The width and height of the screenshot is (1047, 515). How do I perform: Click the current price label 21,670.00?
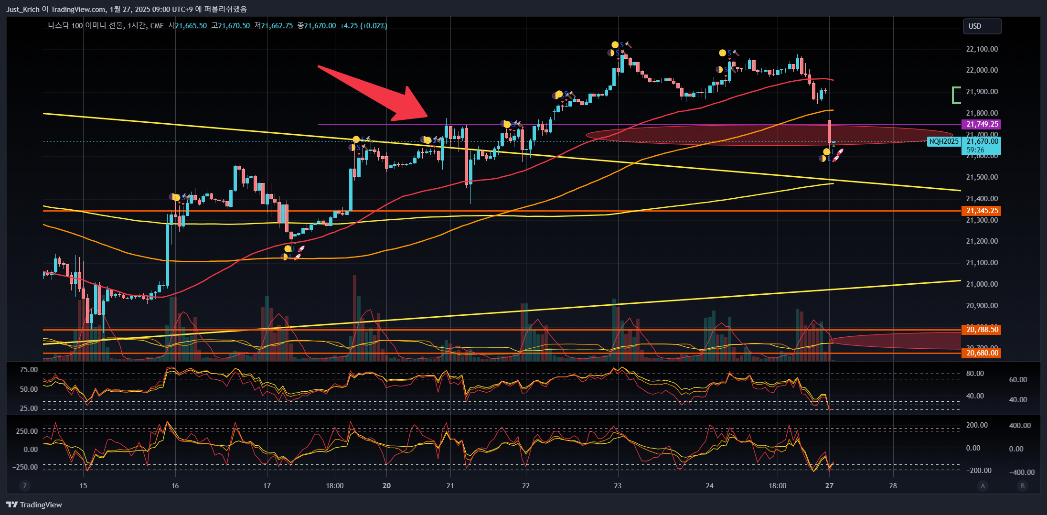pos(982,141)
